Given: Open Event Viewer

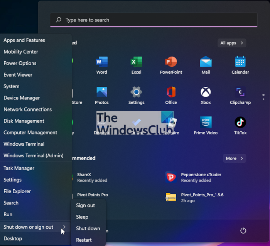Looking at the screenshot, I should click(35, 75).
